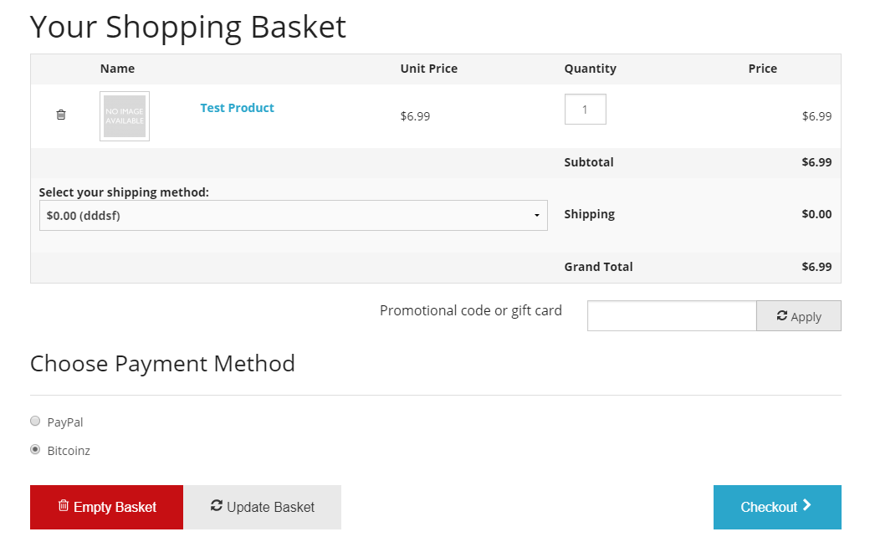Viewport: 870px width, 542px height.
Task: Open Test Product thumbnail image
Action: (125, 116)
